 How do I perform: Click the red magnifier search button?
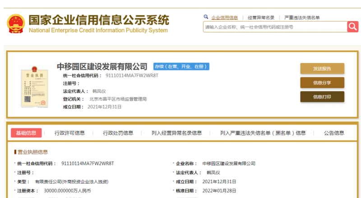pyautogui.click(x=352, y=27)
